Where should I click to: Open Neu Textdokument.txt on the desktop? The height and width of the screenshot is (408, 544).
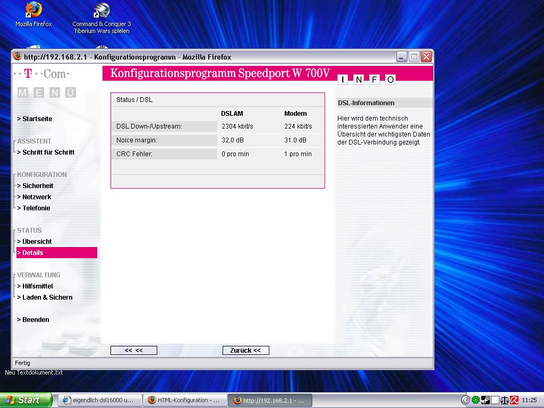(33, 372)
